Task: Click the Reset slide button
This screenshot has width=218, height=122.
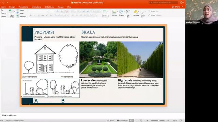Action: [20, 13]
